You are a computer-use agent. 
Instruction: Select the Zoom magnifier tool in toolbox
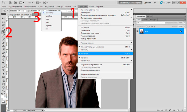[3, 91]
